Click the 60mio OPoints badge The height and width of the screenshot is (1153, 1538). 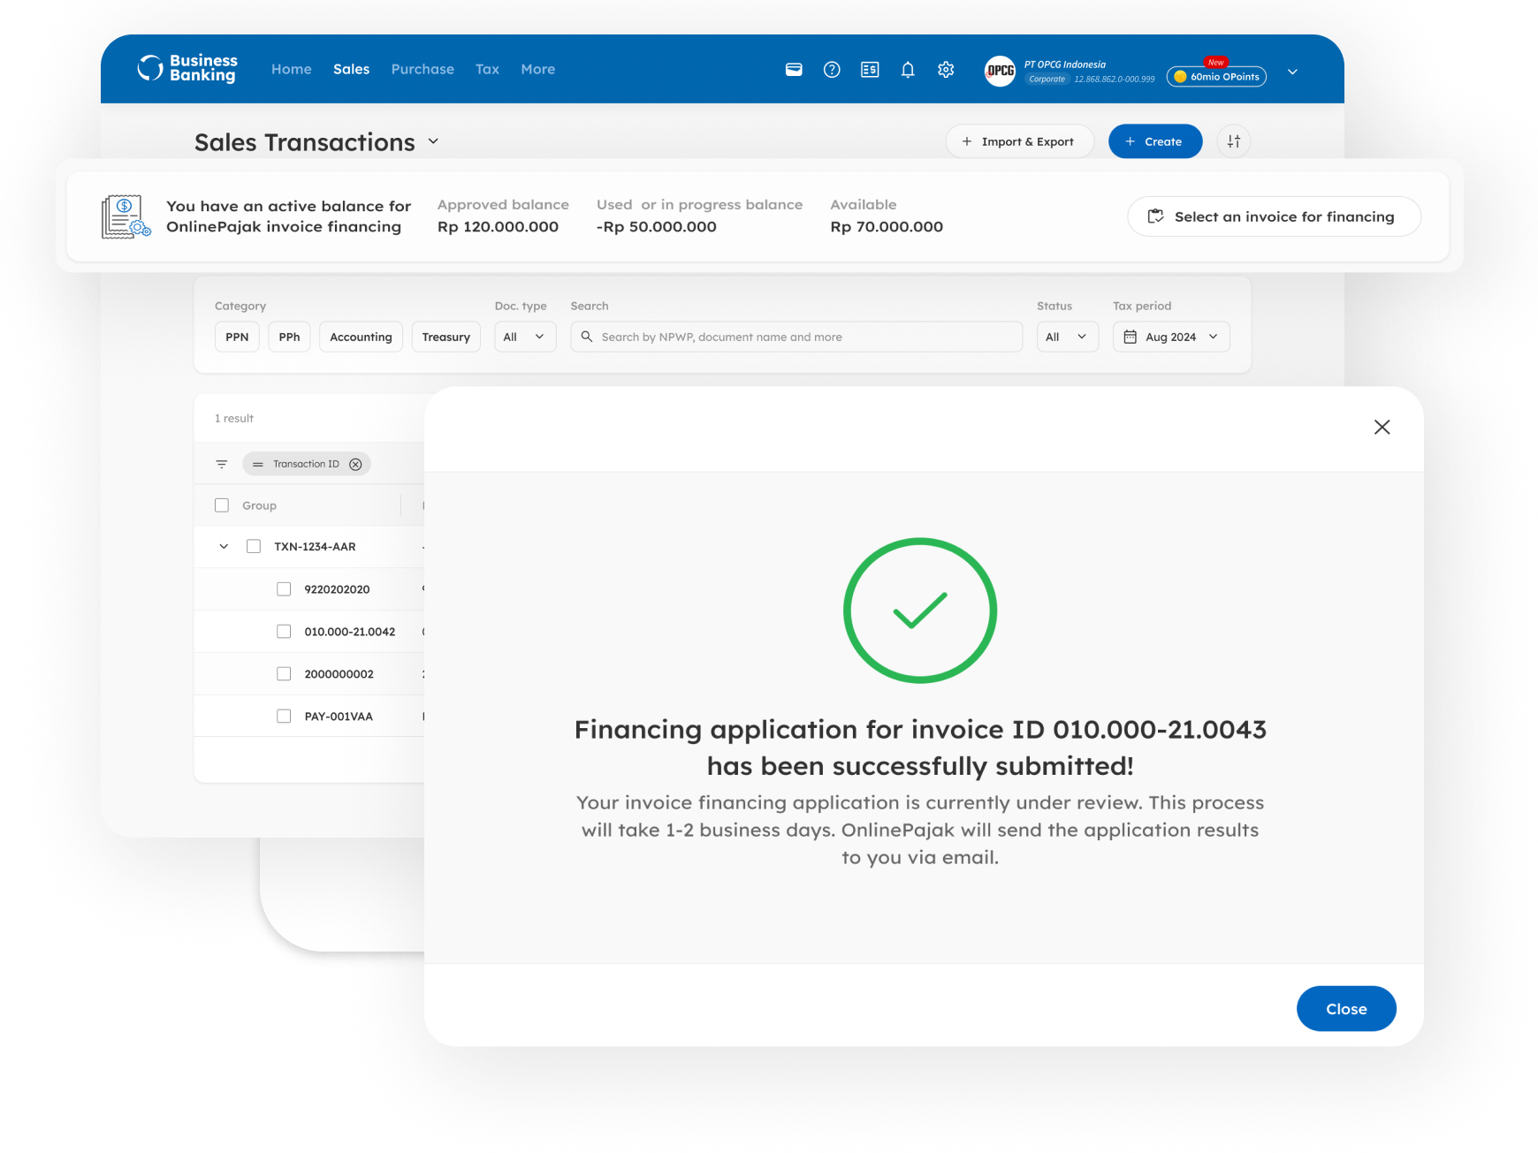(x=1216, y=76)
